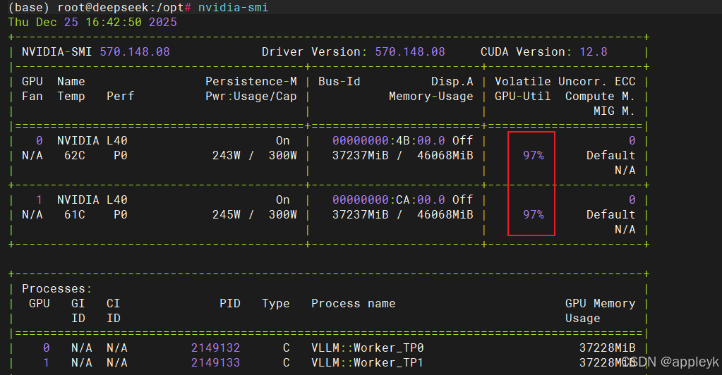722x375 pixels.
Task: Click the Temp header label
Action: click(x=71, y=96)
